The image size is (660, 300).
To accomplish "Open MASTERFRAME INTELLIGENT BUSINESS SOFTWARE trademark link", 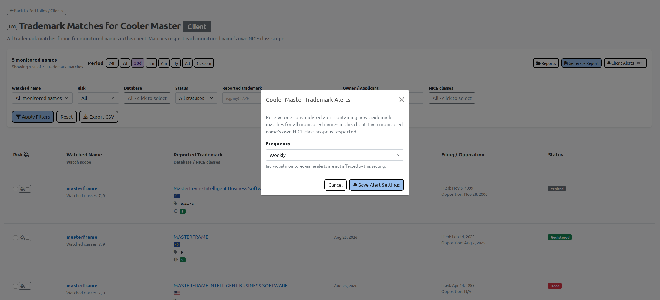I will (231, 286).
